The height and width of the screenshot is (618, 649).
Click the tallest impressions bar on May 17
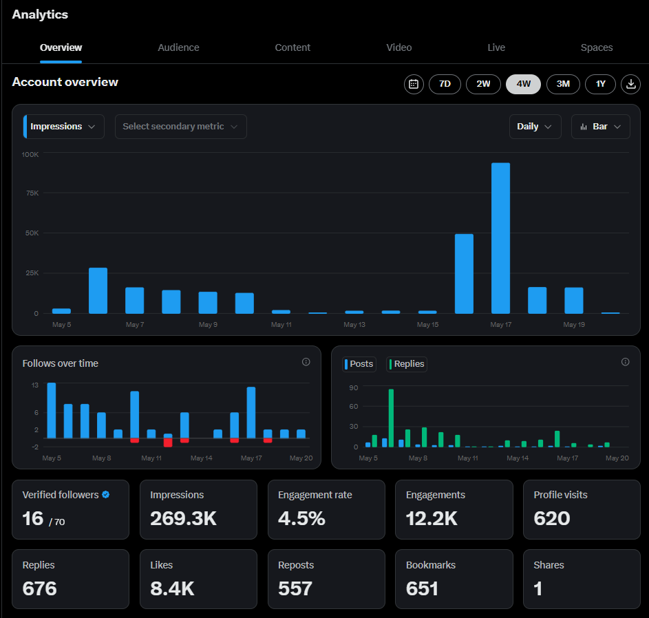[x=500, y=238]
